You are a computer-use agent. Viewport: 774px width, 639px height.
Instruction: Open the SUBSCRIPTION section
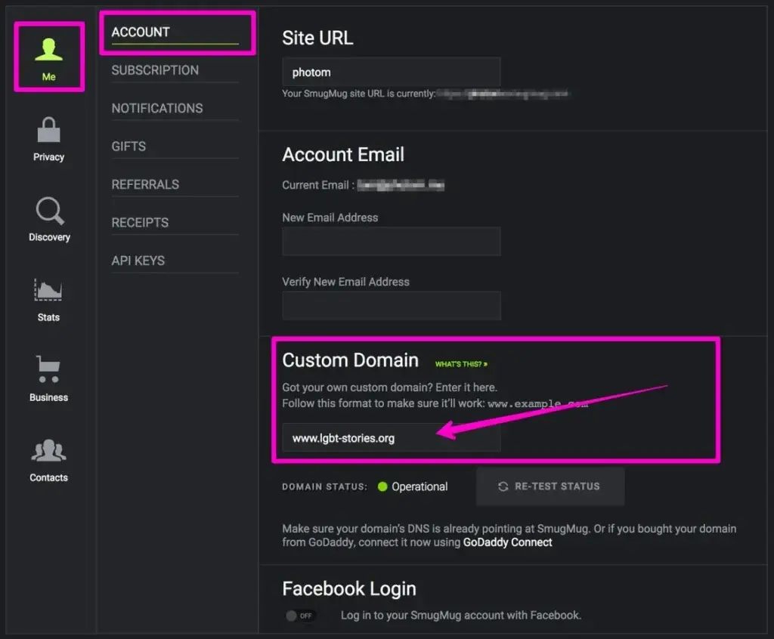point(155,69)
